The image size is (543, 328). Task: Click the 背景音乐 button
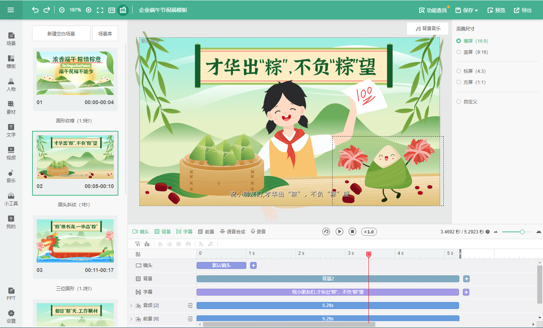point(428,29)
